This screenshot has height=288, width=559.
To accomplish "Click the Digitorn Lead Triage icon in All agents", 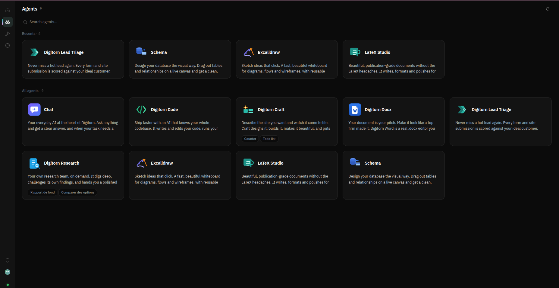I will point(462,110).
